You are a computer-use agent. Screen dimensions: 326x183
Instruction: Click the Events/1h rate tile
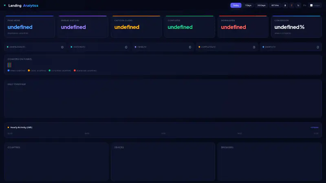[x=291, y=47]
